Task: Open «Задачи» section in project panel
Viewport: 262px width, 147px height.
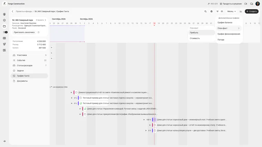Action: (29, 71)
